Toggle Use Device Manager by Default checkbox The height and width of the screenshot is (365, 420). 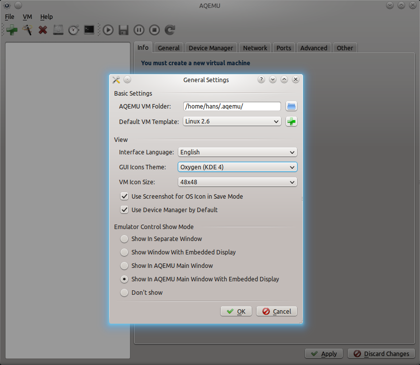(124, 210)
